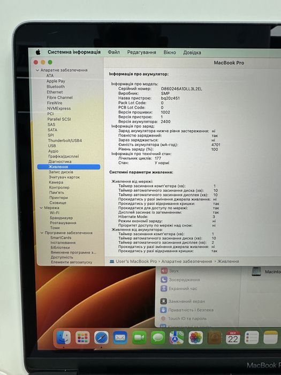Open the Довідка menu
Screen dimensions: 281x375
pos(192,52)
